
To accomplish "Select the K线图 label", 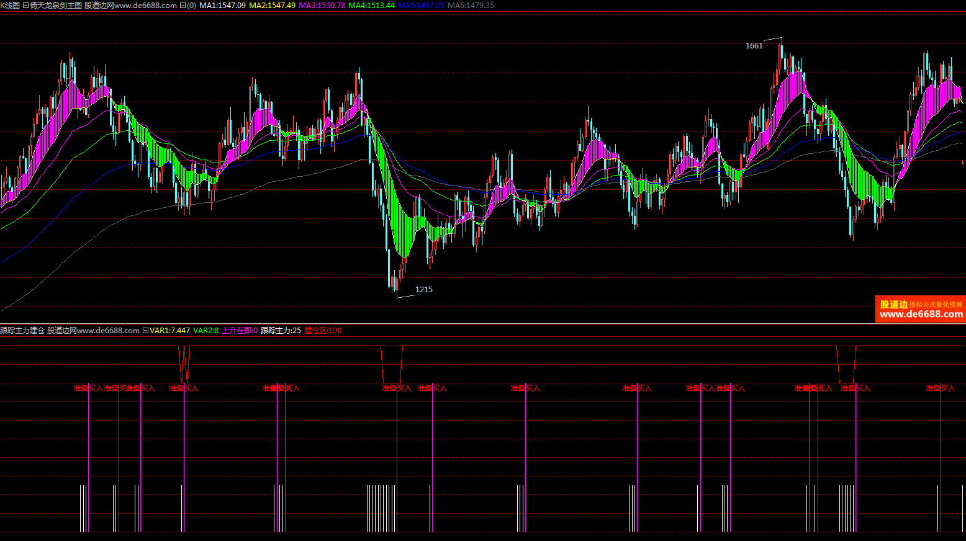I will (x=10, y=6).
